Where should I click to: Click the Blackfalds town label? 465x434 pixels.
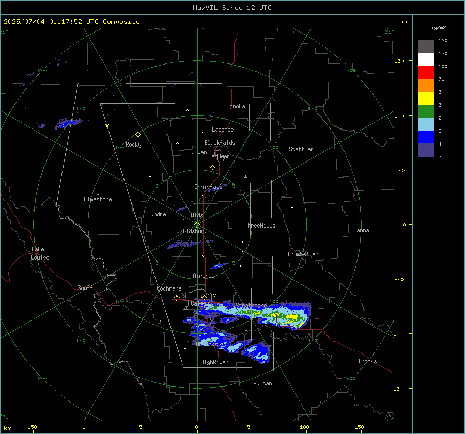tap(220, 143)
